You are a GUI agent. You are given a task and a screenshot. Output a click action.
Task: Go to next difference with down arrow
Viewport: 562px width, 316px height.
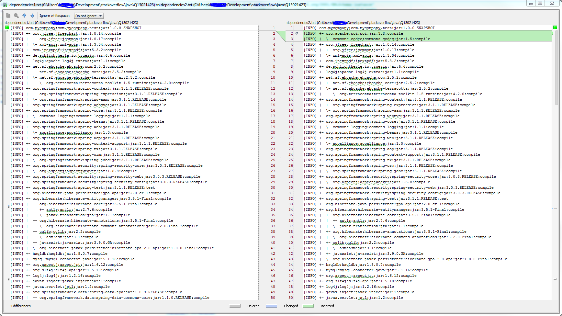(x=32, y=16)
